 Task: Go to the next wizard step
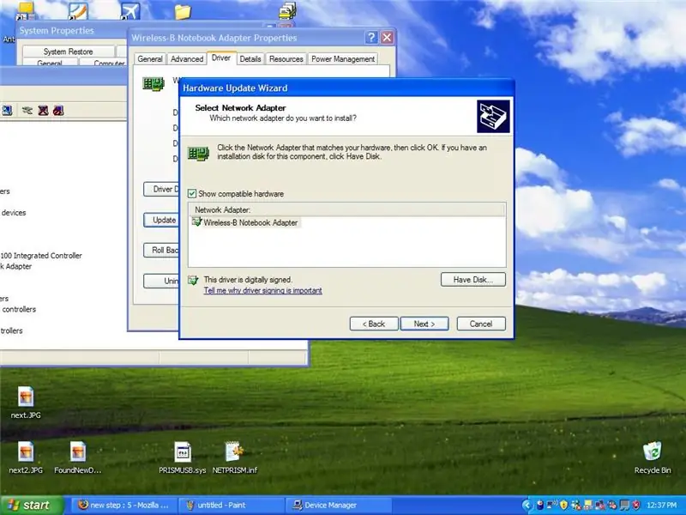[x=424, y=324]
